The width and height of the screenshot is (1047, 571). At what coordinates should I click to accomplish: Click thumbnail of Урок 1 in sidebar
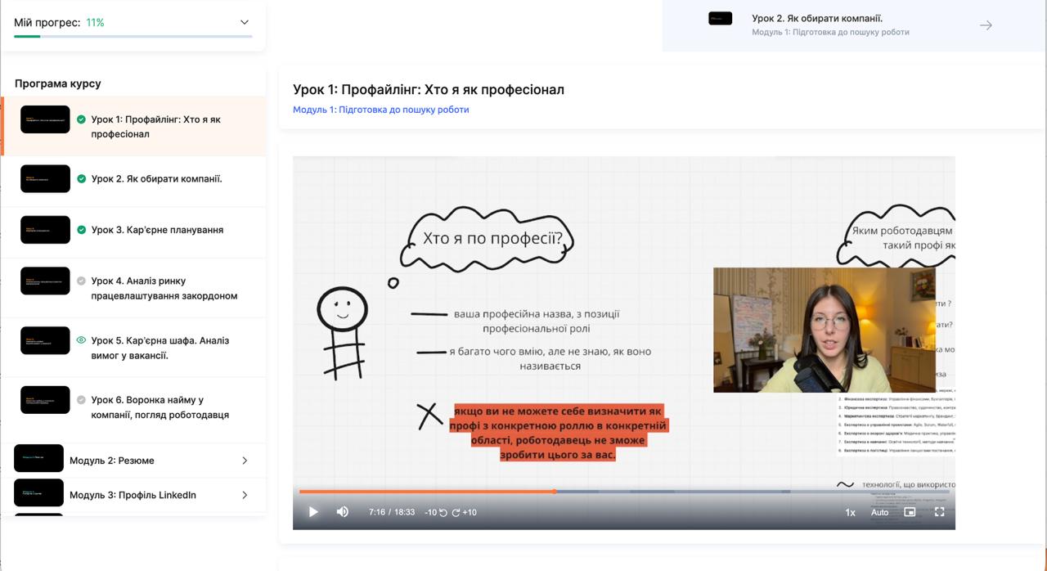click(45, 119)
